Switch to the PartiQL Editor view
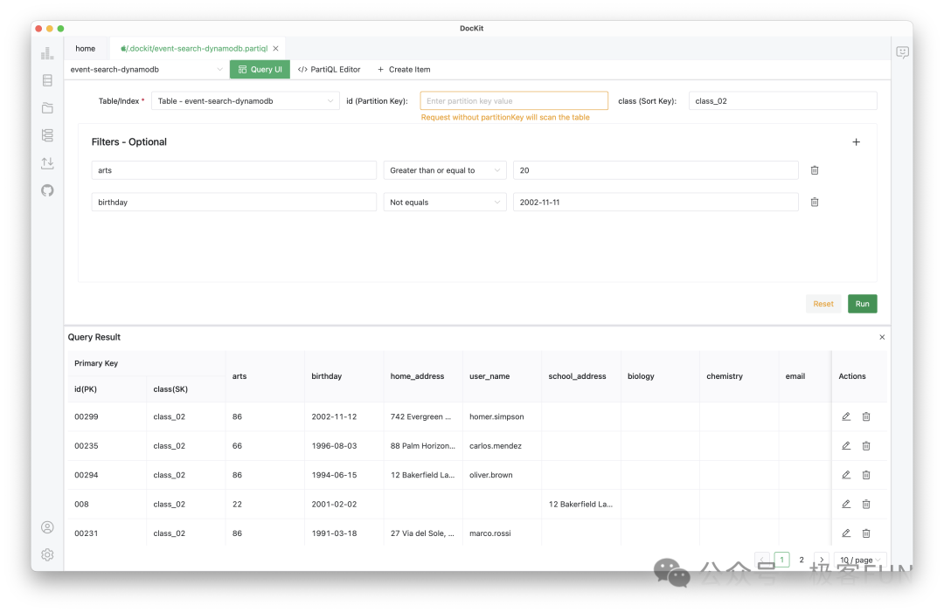This screenshot has height=612, width=944. click(329, 69)
